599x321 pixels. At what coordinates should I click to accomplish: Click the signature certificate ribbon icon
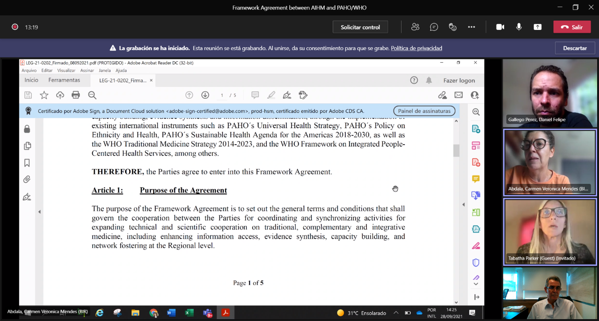point(29,111)
